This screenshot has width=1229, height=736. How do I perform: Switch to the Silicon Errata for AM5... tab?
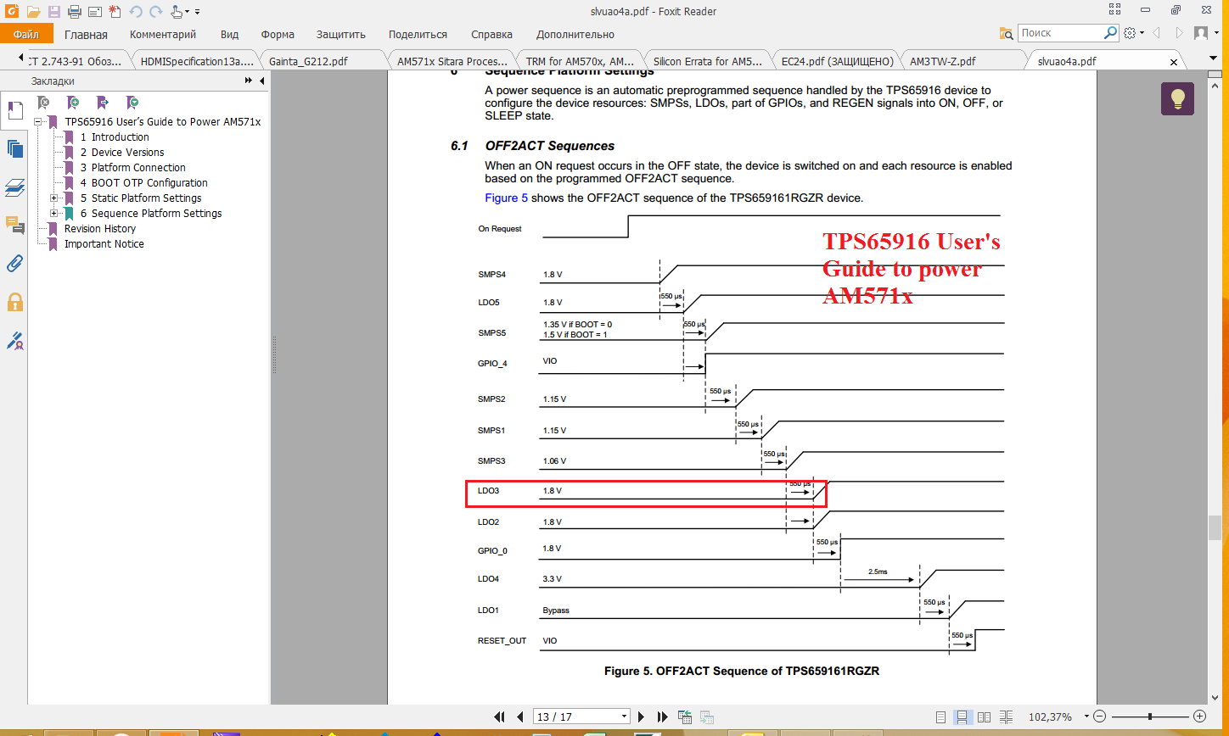(x=709, y=61)
